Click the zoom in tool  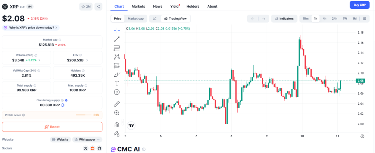click(117, 113)
